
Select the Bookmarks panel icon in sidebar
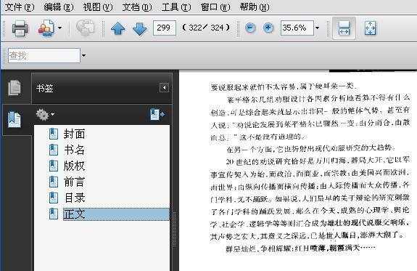[15, 119]
